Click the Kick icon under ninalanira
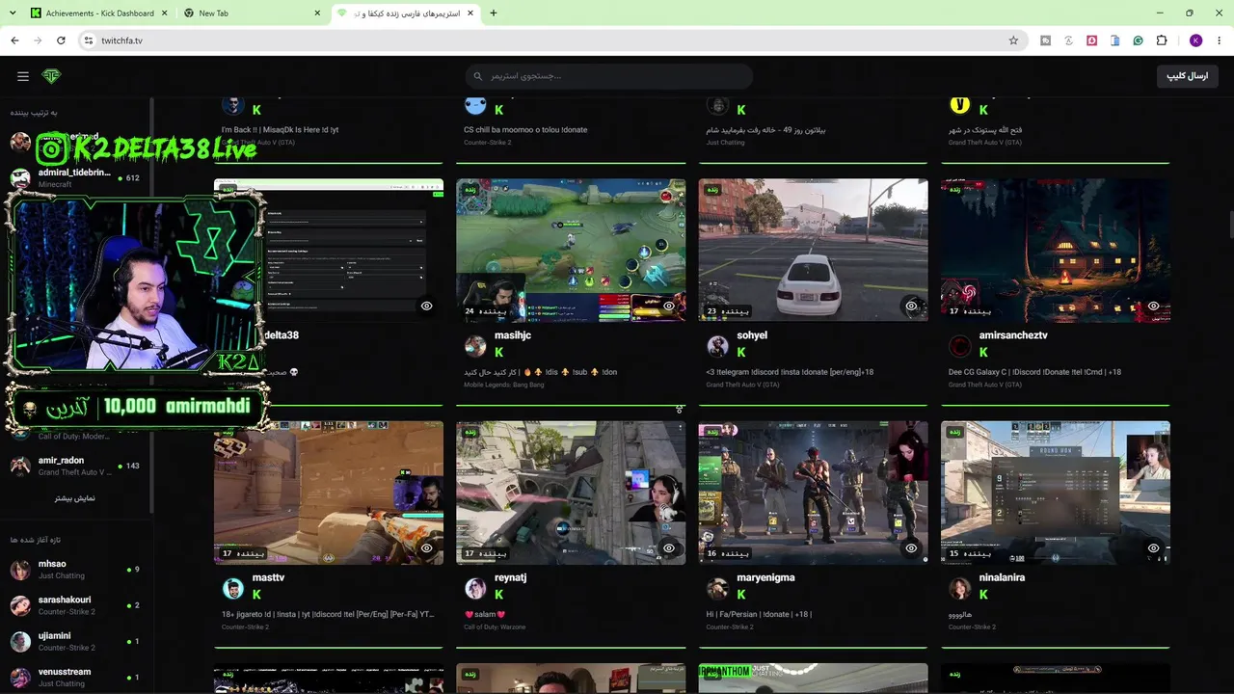 [983, 595]
